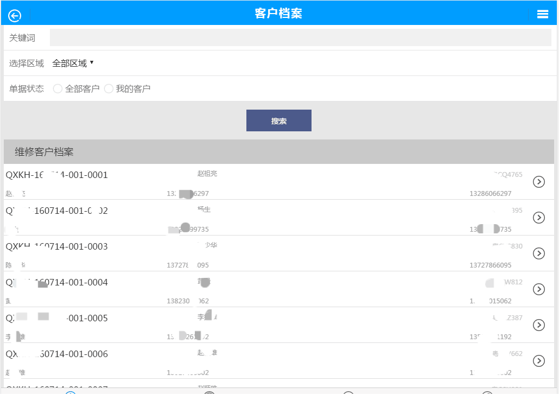
Task: Click the 客户档案 page title
Action: pos(278,14)
